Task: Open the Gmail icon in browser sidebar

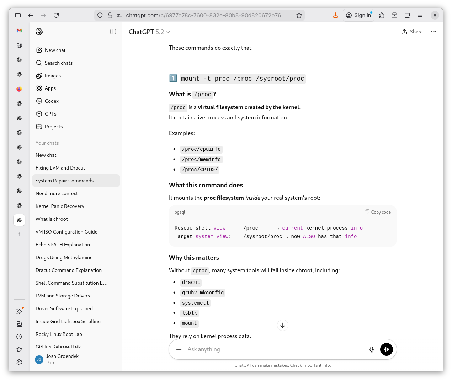Action: pos(19,31)
